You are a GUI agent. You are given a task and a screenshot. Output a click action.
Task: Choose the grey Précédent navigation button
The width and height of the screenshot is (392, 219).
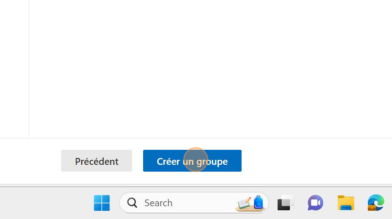coord(97,161)
